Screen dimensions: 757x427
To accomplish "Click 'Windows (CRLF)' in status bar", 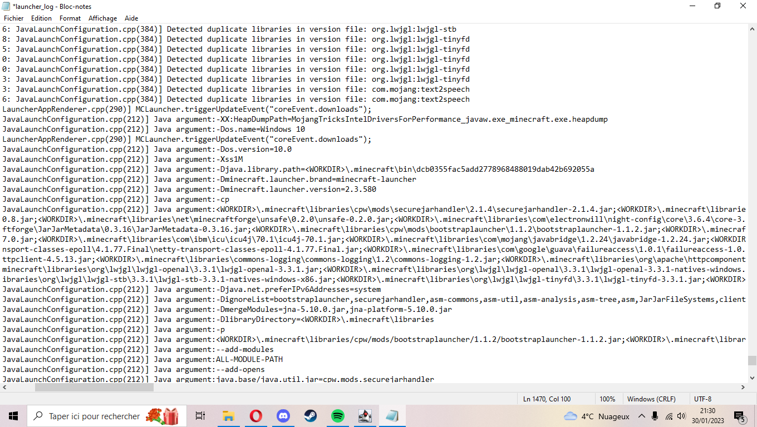I will pos(651,399).
